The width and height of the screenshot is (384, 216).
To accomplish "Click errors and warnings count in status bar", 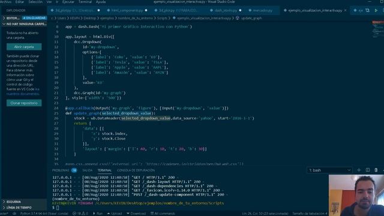I will click(80, 214).
